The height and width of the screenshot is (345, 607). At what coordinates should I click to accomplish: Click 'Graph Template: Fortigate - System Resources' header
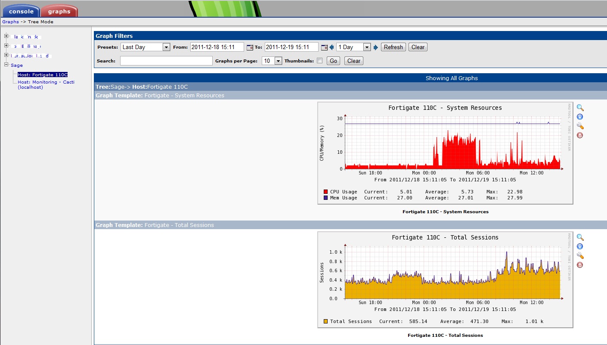[x=160, y=95]
